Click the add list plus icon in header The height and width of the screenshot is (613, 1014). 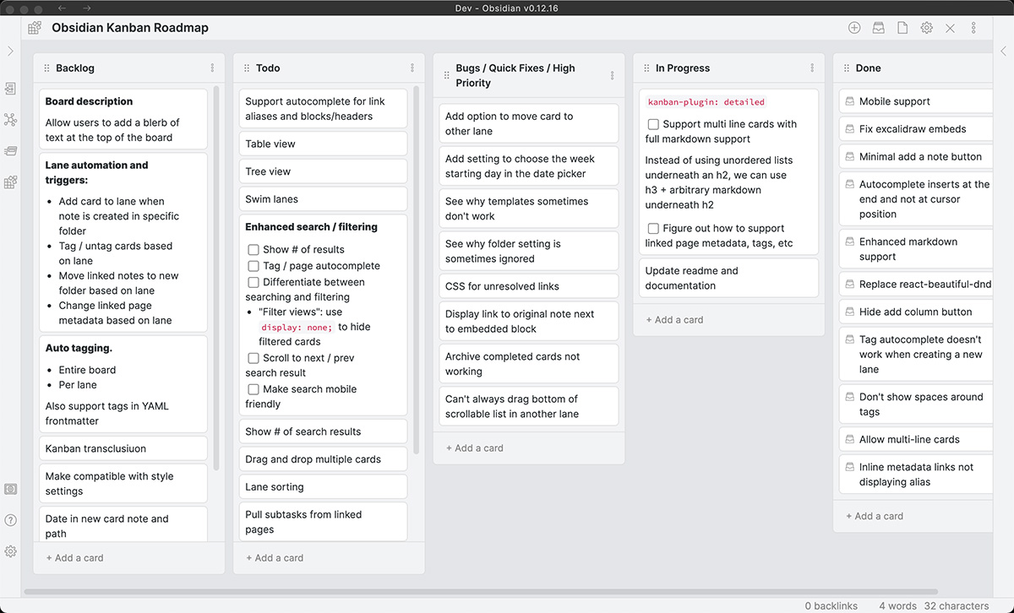[854, 28]
